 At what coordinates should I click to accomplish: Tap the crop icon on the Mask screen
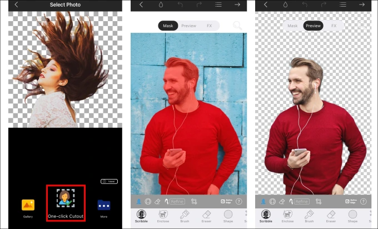194,202
